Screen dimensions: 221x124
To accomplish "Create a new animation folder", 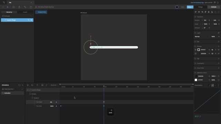I will tap(19, 85).
